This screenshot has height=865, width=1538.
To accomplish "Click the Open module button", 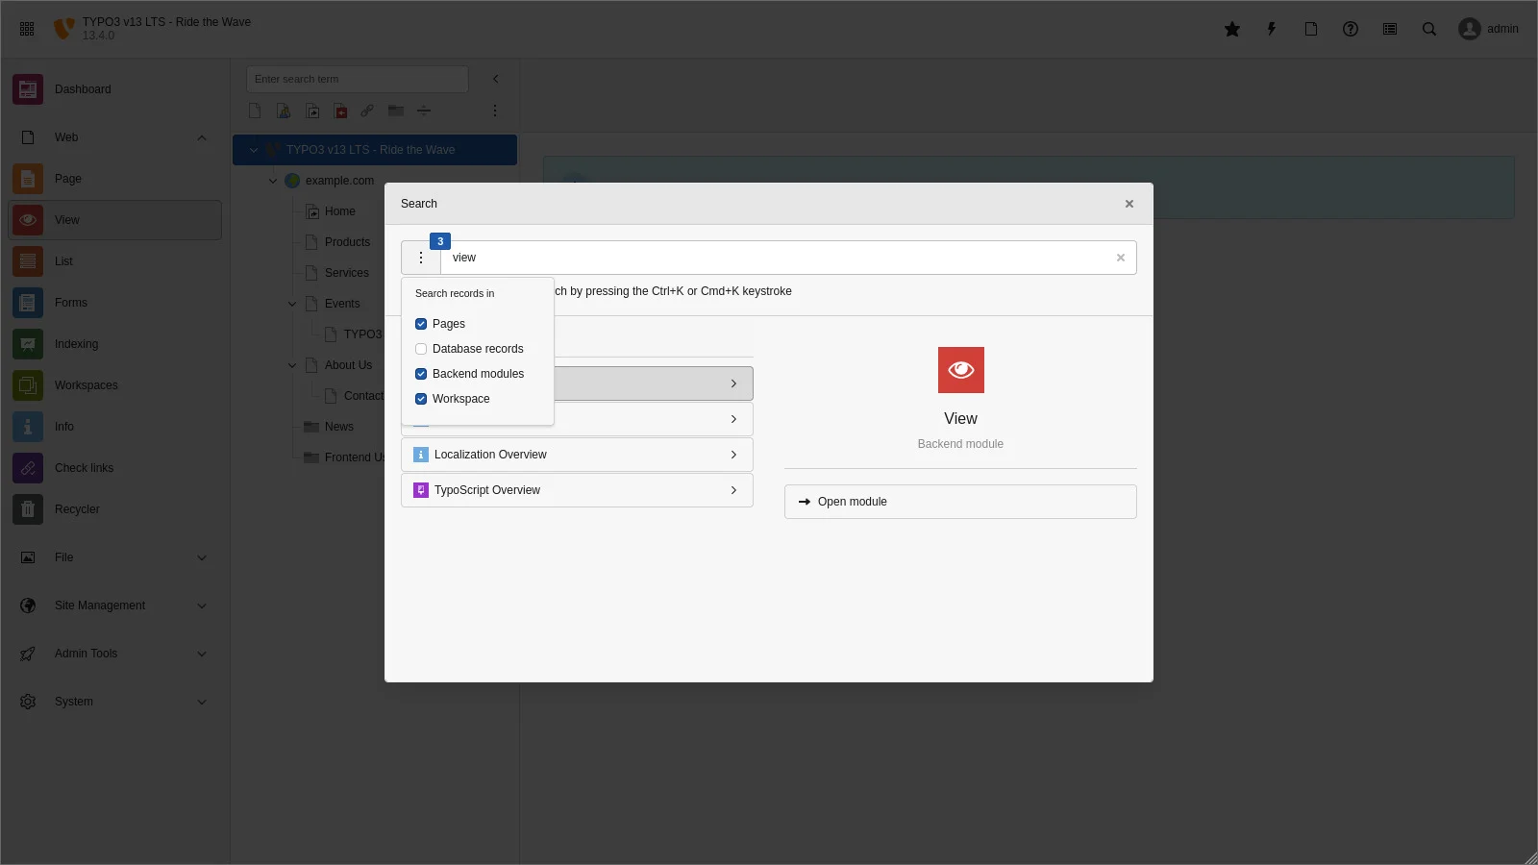I will (959, 501).
